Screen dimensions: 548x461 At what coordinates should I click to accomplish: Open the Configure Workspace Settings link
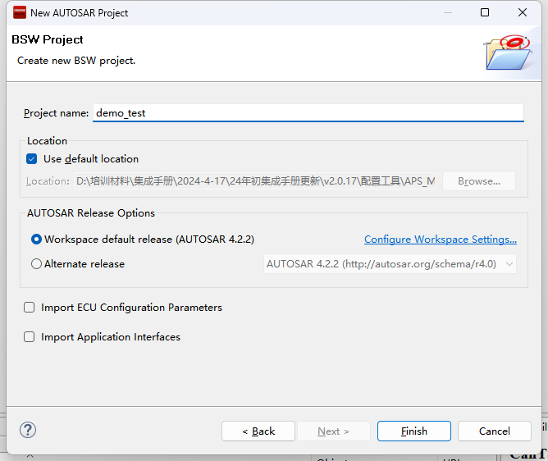pyautogui.click(x=440, y=240)
